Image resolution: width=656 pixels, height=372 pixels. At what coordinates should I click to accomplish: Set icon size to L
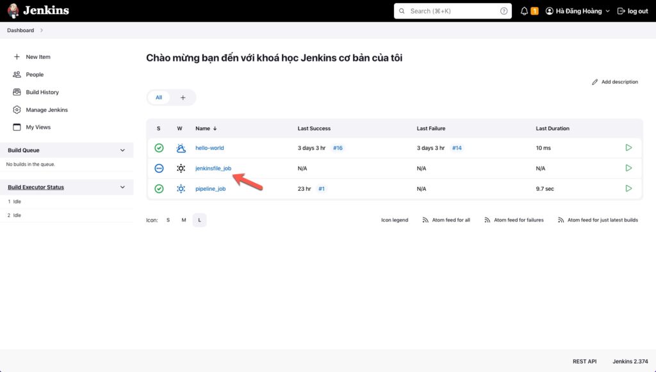[200, 220]
